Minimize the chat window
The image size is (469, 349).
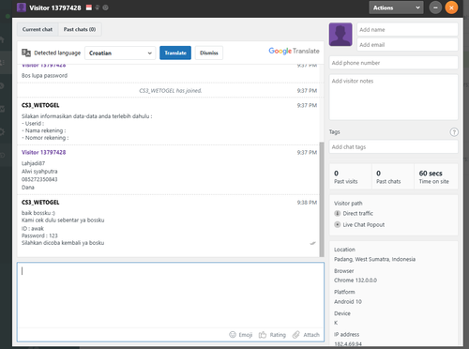pyautogui.click(x=435, y=8)
